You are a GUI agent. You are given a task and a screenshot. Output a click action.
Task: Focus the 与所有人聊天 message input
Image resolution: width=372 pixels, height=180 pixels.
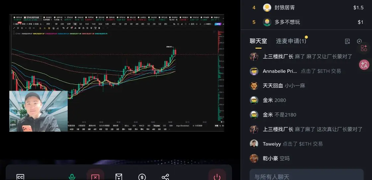(x=306, y=175)
